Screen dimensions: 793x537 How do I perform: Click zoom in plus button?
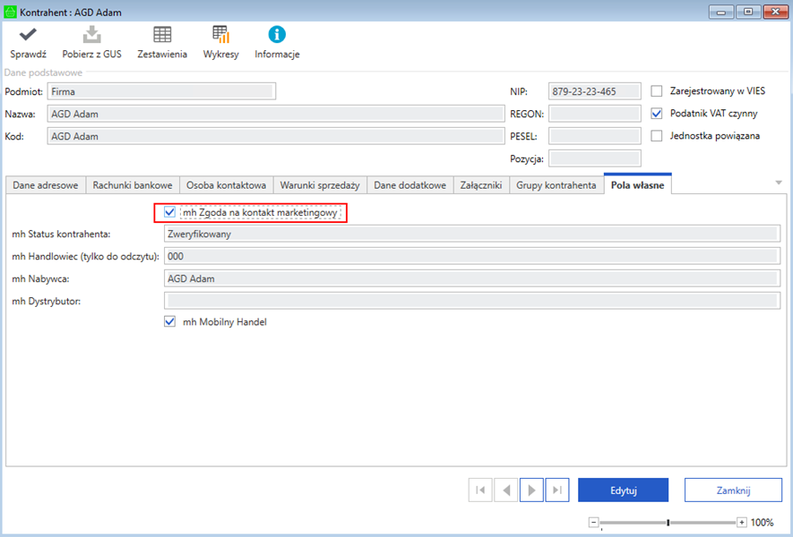click(741, 522)
